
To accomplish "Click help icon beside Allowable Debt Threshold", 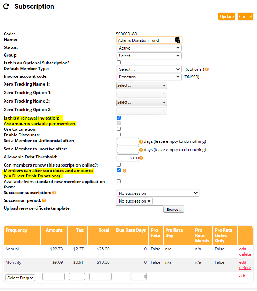I will tap(141, 158).
